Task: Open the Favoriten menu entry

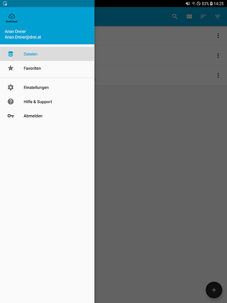Action: point(47,68)
